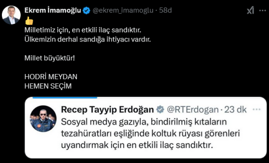Click the 23 dk timestamp in the quoted tweet
The height and width of the screenshot is (163, 269).
click(x=235, y=110)
